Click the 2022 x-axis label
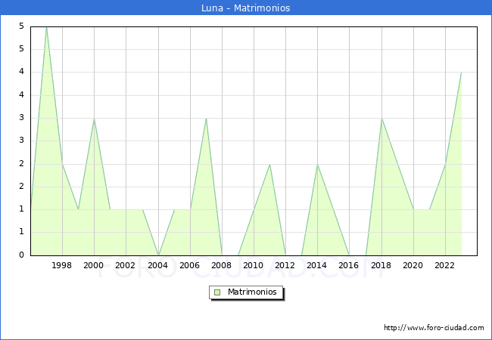The height and width of the screenshot is (340, 492). click(444, 265)
